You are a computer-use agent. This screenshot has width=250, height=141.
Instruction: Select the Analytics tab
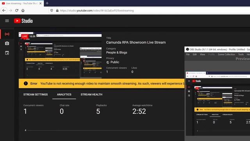(x=64, y=95)
